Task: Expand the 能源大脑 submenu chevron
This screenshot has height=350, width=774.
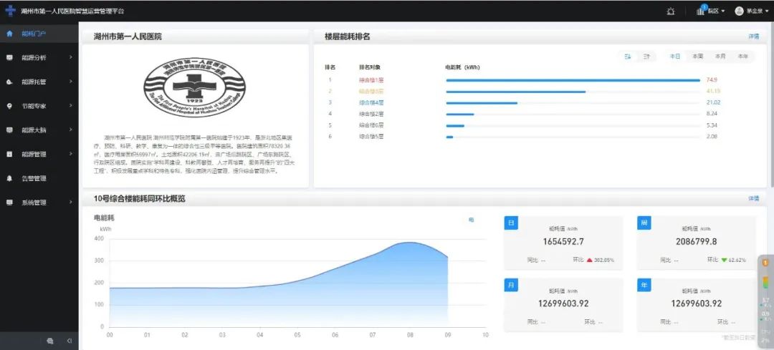Action: [x=70, y=130]
